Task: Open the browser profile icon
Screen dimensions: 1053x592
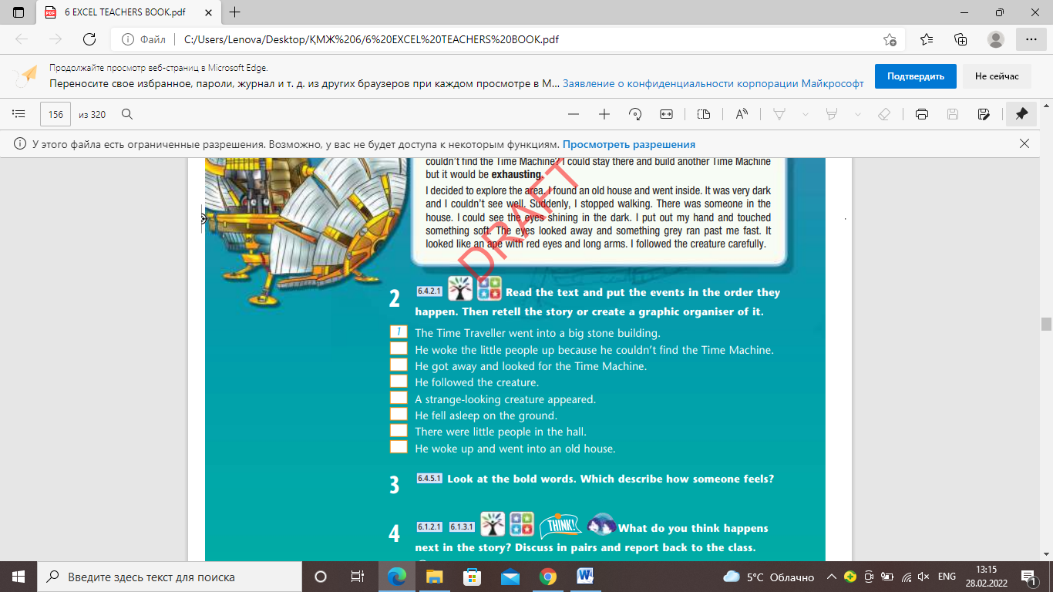Action: click(x=996, y=39)
